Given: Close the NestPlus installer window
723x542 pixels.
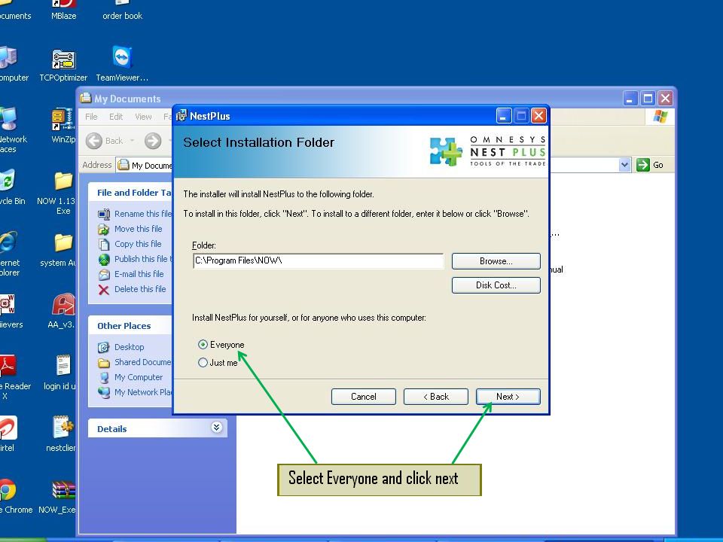Looking at the screenshot, I should [538, 116].
